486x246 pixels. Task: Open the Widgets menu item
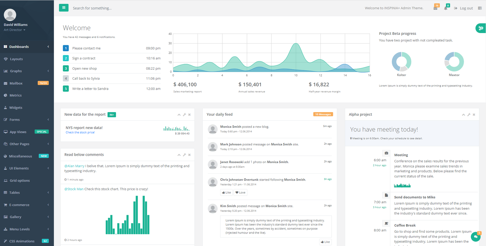pos(16,108)
